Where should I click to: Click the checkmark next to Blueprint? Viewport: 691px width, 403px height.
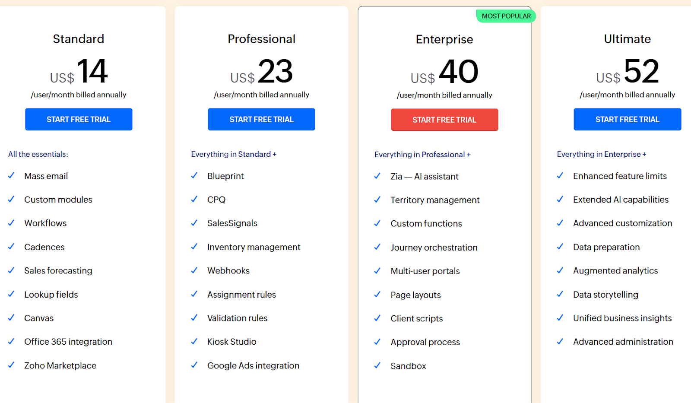(x=194, y=176)
